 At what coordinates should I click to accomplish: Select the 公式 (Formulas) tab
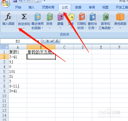click(65, 7)
